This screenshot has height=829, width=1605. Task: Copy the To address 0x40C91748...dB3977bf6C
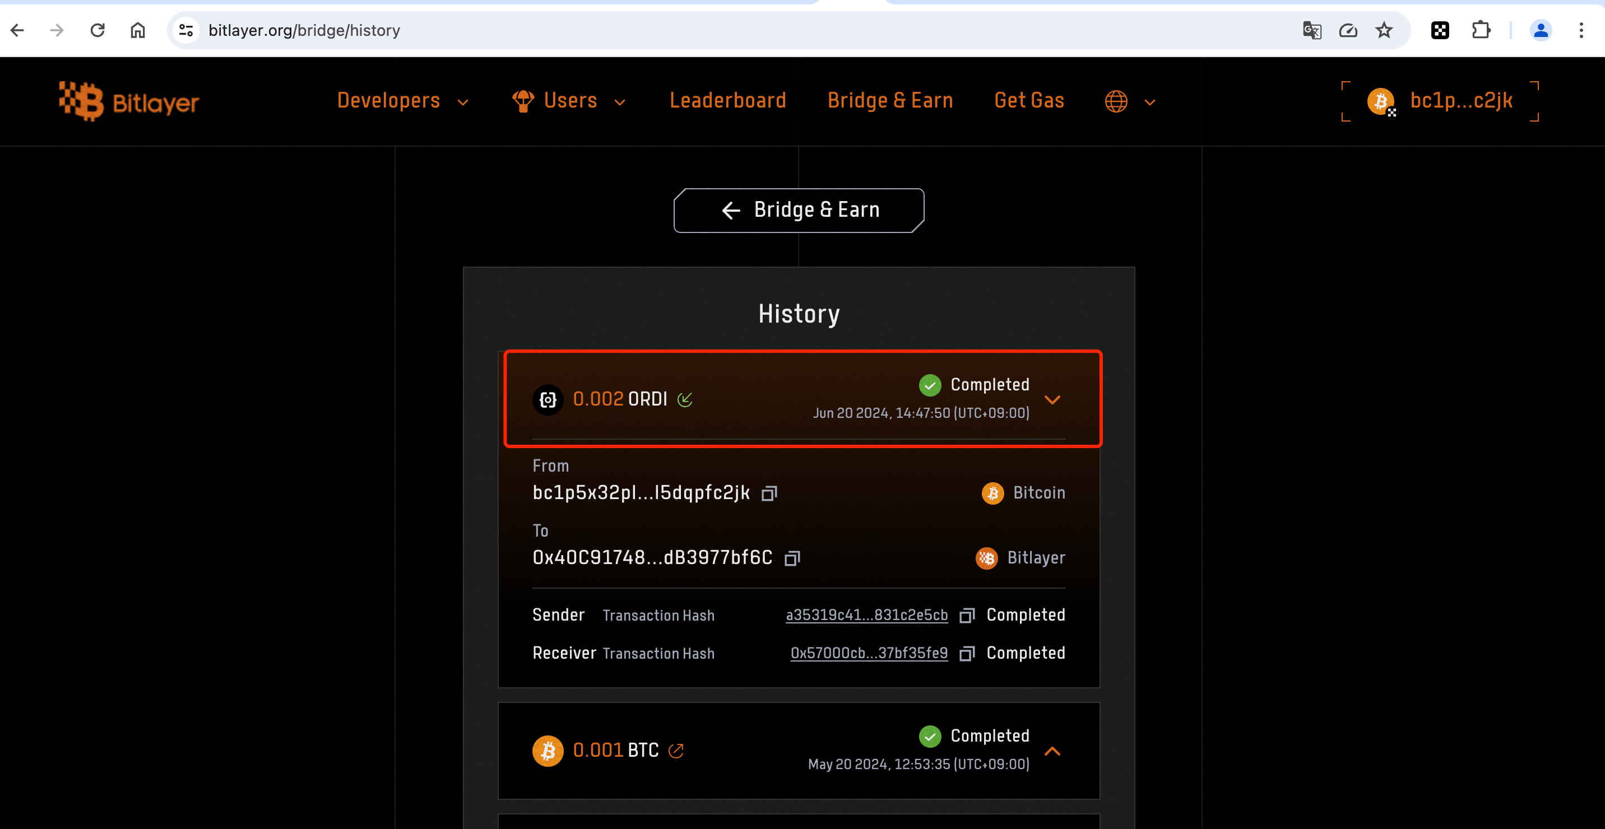(x=792, y=558)
